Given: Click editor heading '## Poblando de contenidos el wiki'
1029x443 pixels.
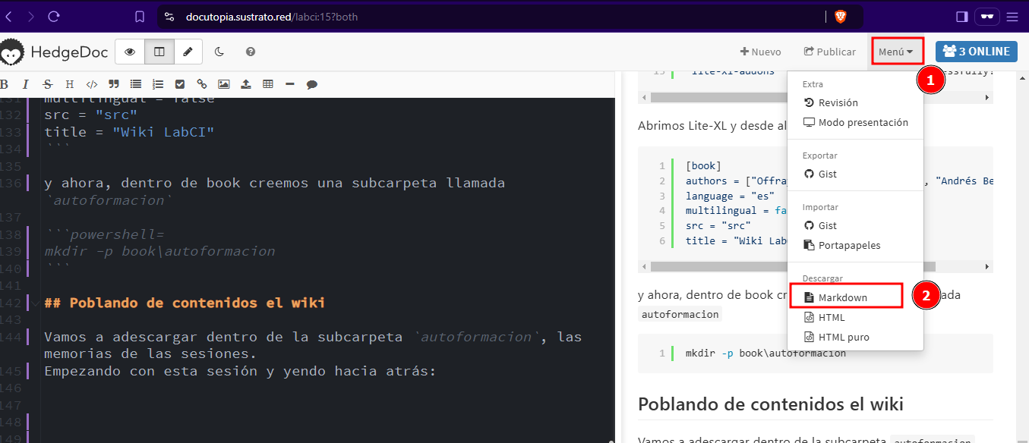Looking at the screenshot, I should click(185, 303).
